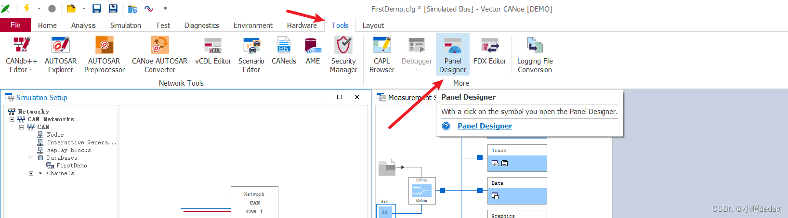This screenshot has height=218, width=788.
Task: Open the Trace block in Measurement Setup
Action: (x=517, y=158)
